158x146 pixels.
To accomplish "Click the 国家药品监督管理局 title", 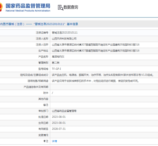I will [x=28, y=6].
